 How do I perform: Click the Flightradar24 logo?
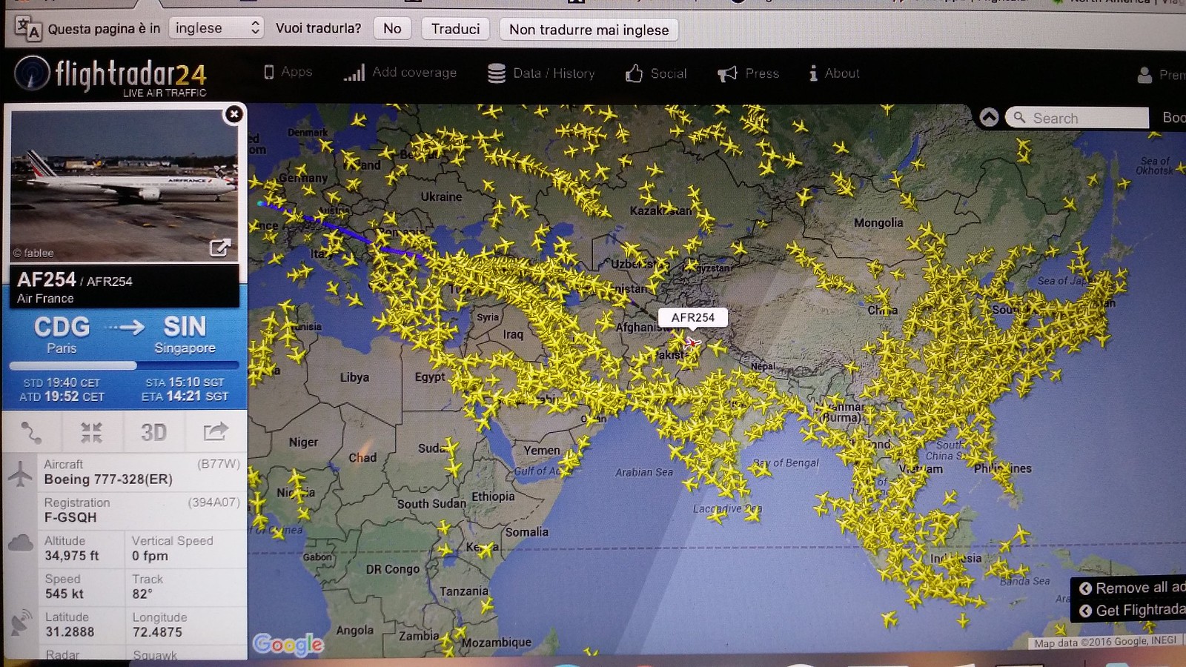tap(111, 76)
